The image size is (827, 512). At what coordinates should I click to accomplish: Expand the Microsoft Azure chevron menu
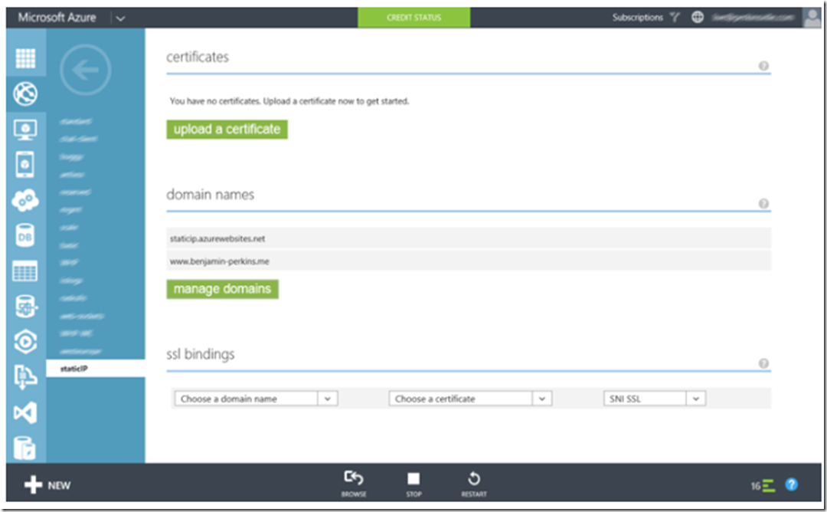coord(120,18)
